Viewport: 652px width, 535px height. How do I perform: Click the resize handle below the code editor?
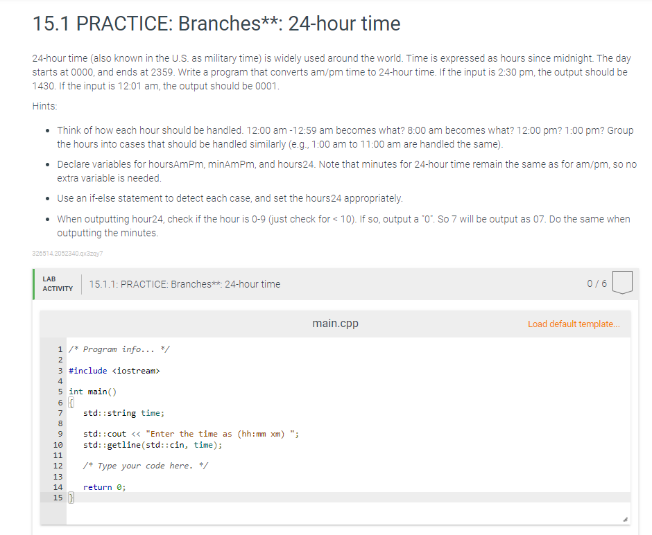624,518
